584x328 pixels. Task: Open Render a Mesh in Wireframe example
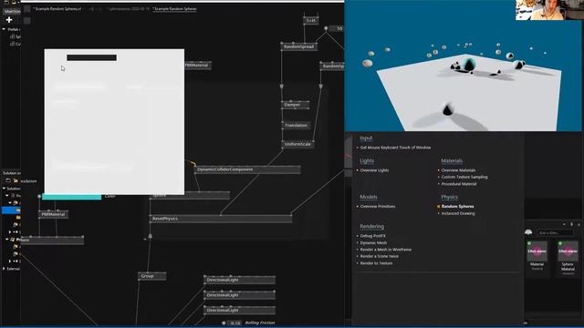386,250
